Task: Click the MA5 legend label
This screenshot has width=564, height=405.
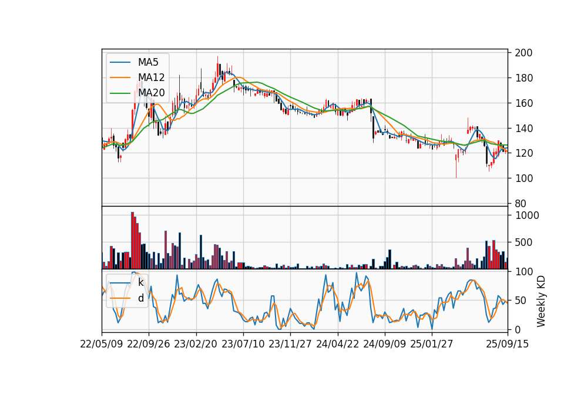Action: tap(148, 62)
